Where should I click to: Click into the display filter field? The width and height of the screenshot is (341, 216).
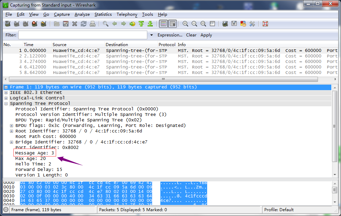(x=83, y=35)
